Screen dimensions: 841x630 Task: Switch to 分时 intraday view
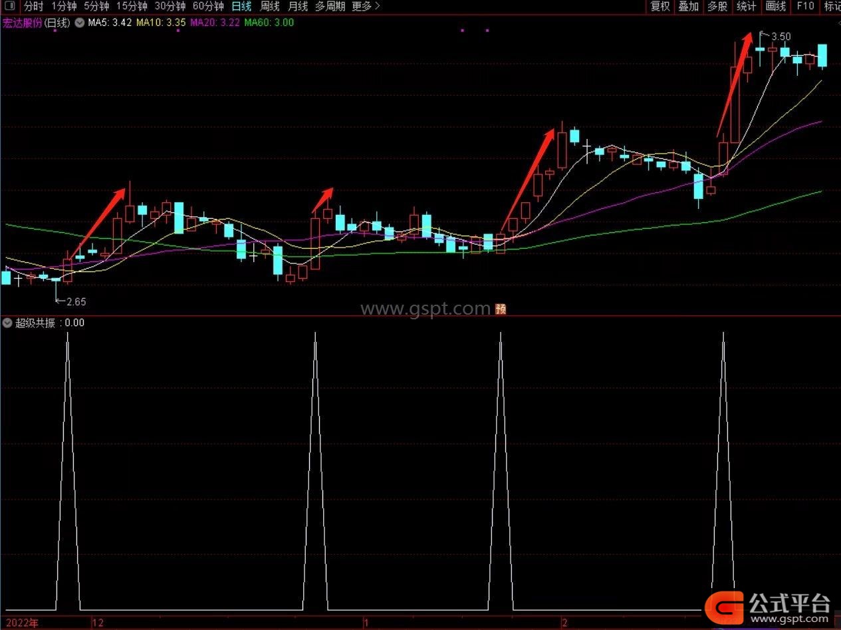pyautogui.click(x=34, y=7)
